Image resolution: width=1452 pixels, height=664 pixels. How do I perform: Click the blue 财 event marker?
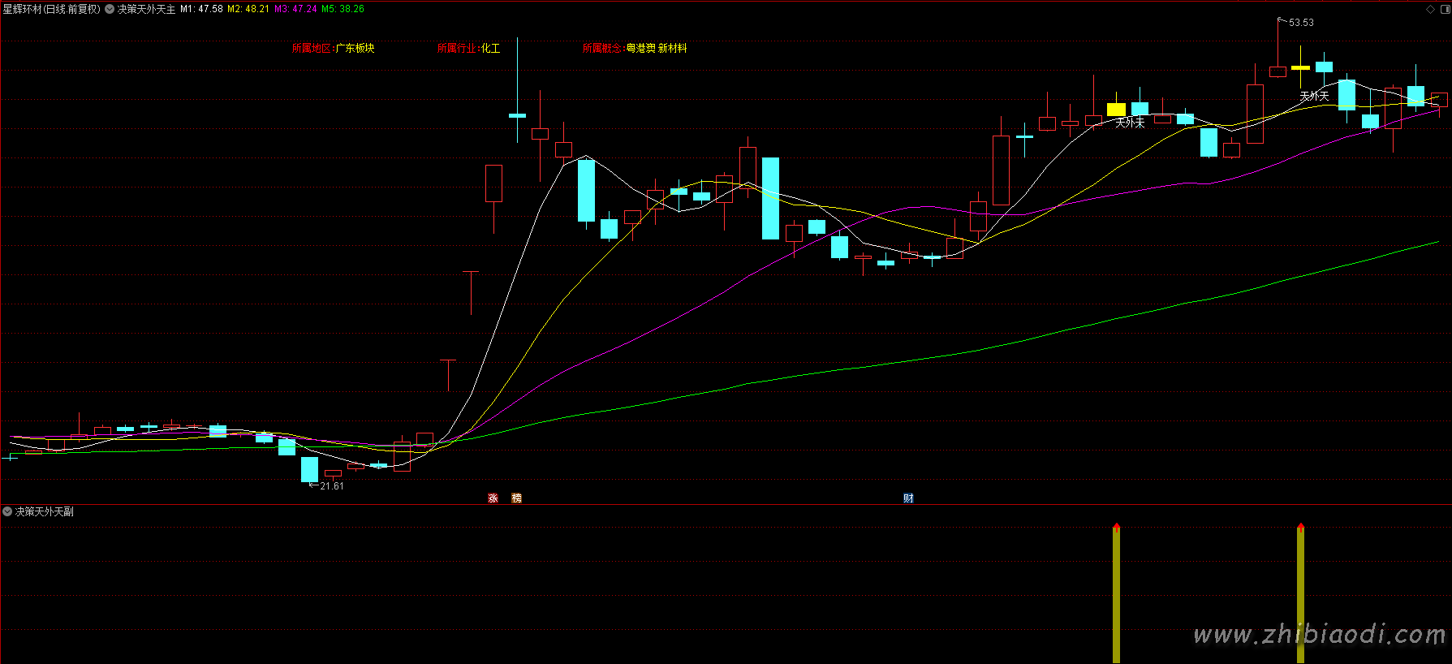click(x=908, y=498)
